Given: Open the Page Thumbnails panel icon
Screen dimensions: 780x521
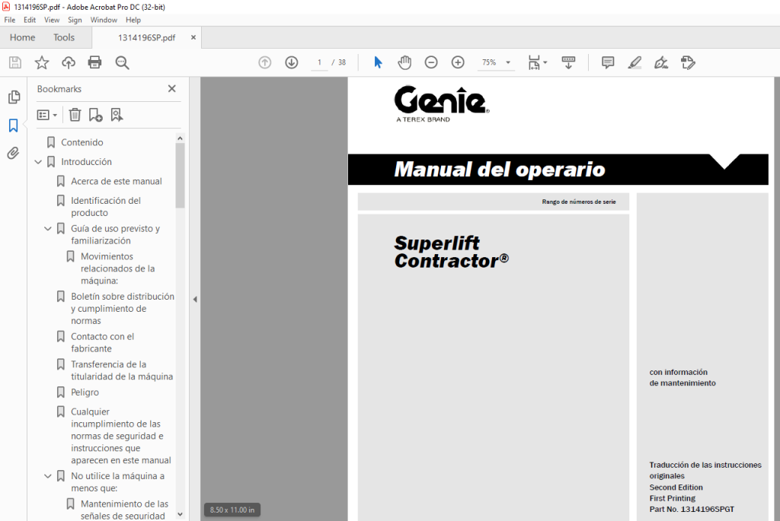Looking at the screenshot, I should pos(14,97).
